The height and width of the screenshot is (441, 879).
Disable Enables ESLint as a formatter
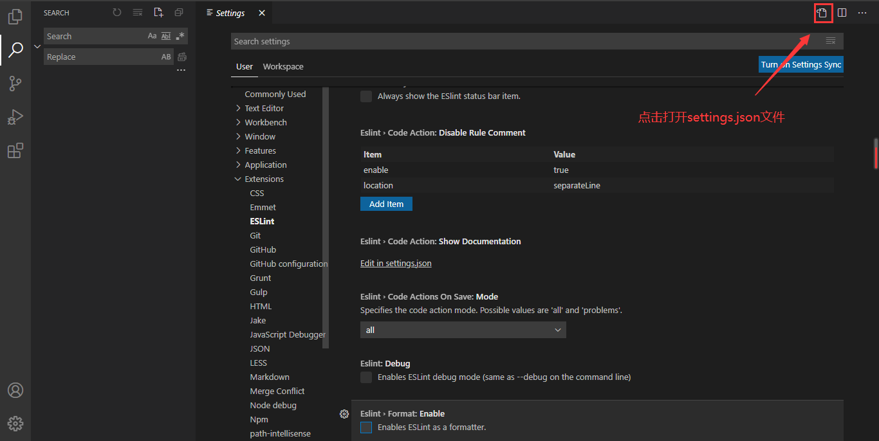click(366, 427)
